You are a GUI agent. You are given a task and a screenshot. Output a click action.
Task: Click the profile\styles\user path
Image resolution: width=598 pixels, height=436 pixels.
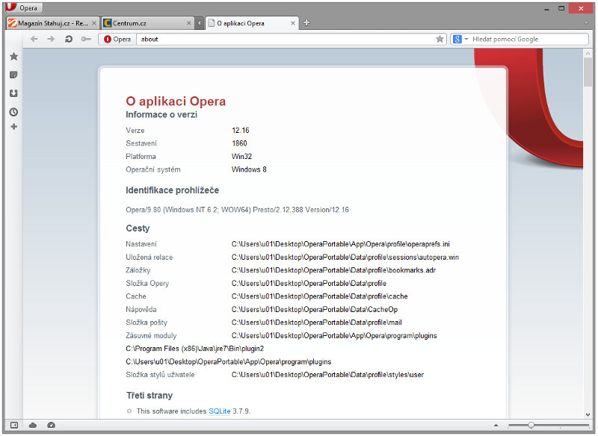click(327, 375)
